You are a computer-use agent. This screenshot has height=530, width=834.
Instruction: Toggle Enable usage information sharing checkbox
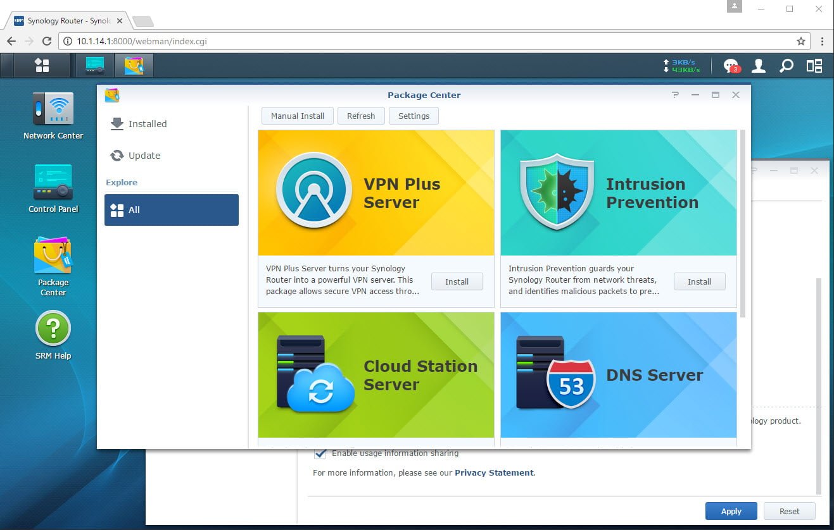point(320,453)
